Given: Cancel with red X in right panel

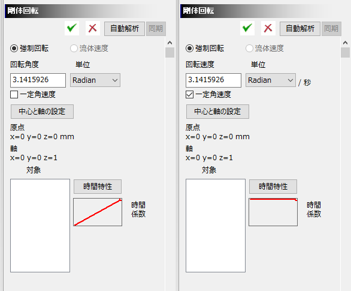Looking at the screenshot, I should (268, 28).
